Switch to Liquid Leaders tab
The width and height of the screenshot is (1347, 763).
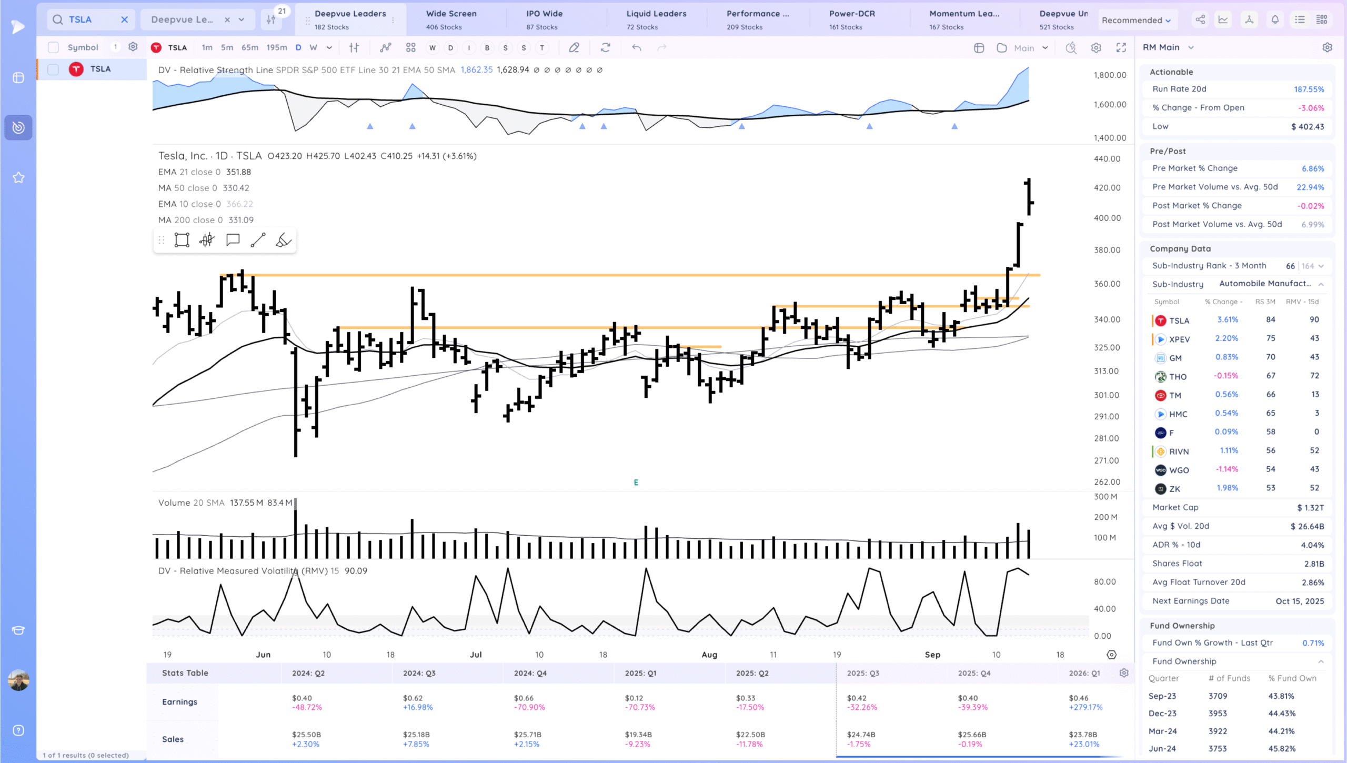(x=656, y=20)
